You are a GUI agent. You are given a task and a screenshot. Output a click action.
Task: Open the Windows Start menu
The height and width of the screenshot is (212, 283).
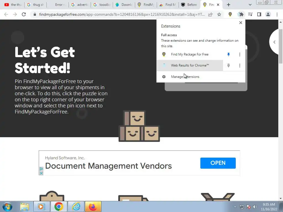pyautogui.click(x=7, y=206)
